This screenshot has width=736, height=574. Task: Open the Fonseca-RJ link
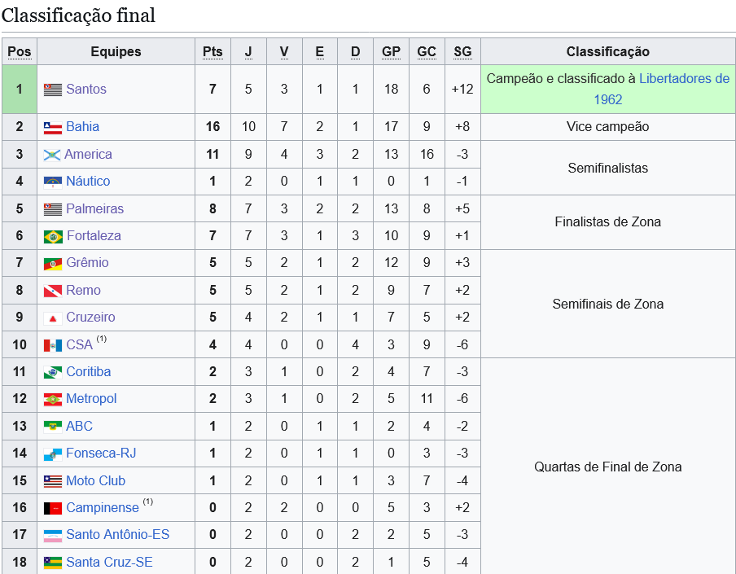coord(100,454)
